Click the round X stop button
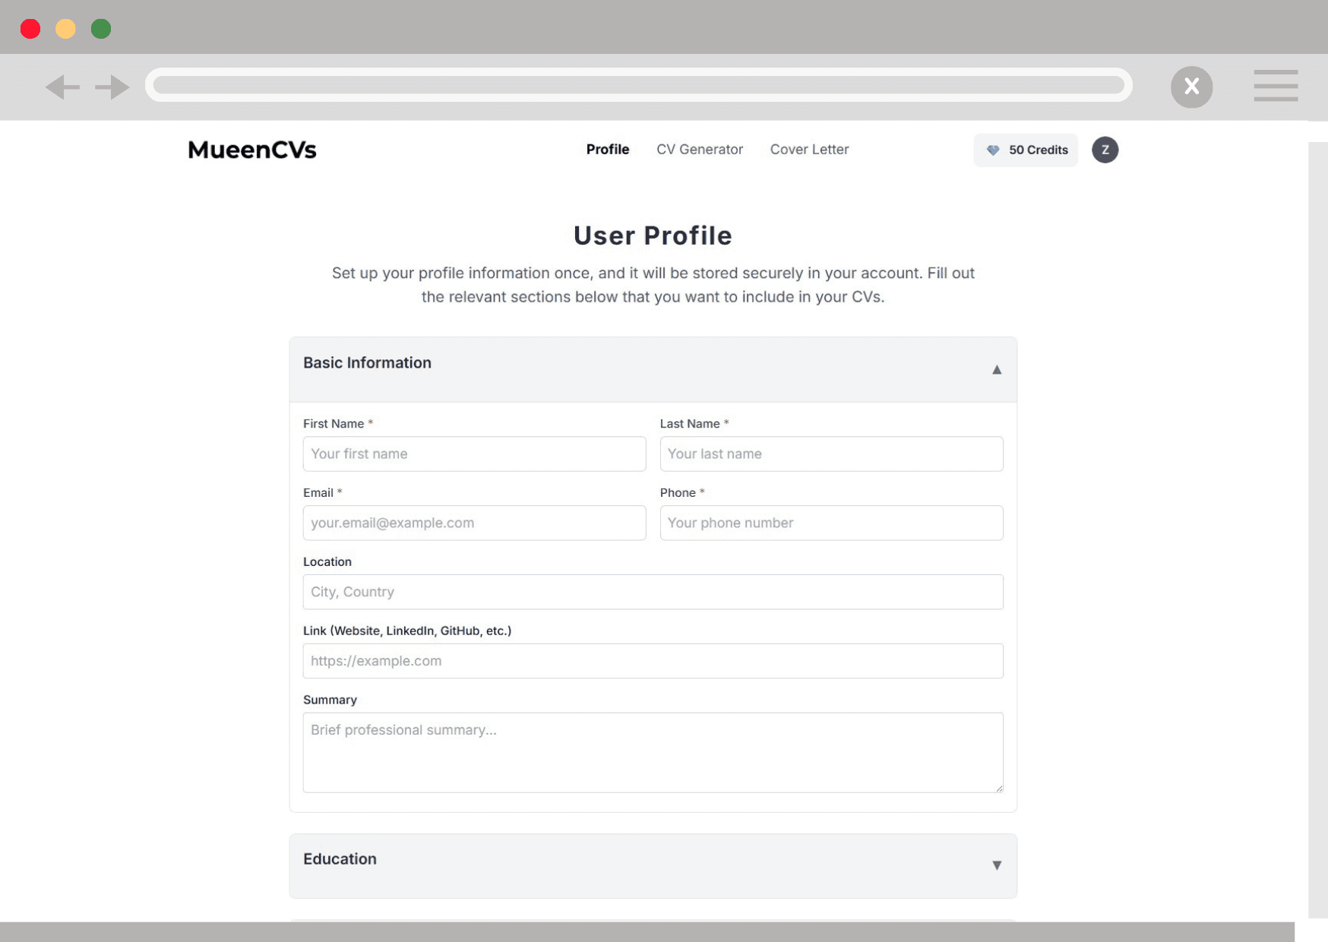The width and height of the screenshot is (1328, 942). coord(1190,87)
